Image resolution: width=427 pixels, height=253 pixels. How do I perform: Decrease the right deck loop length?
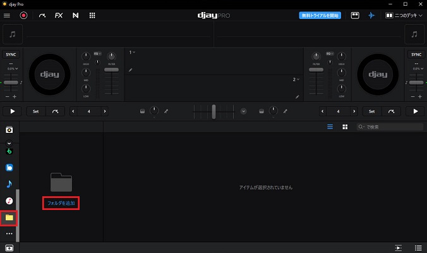322,111
